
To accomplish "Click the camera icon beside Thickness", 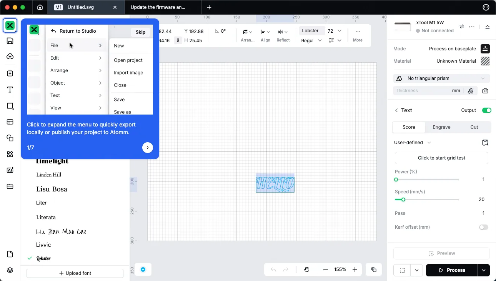I will (x=485, y=91).
